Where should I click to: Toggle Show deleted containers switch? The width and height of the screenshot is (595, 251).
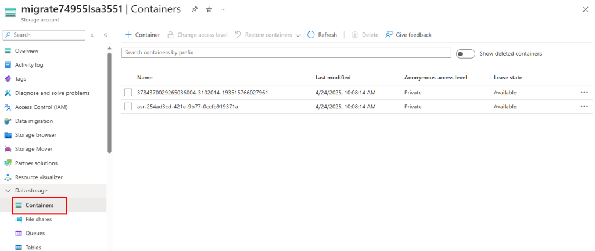(465, 54)
